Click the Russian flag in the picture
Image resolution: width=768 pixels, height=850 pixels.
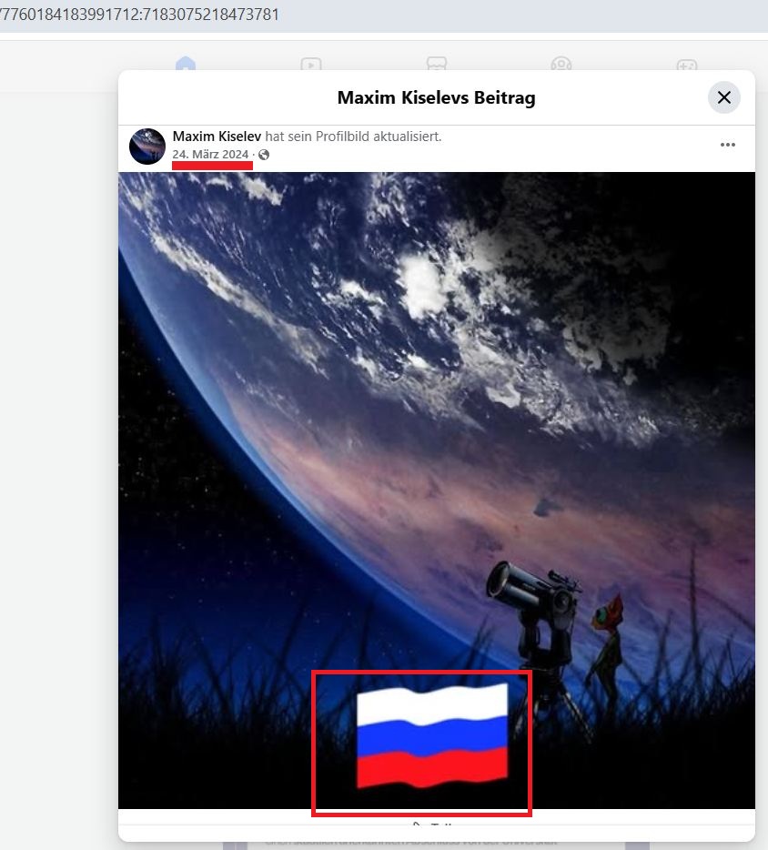click(x=432, y=735)
